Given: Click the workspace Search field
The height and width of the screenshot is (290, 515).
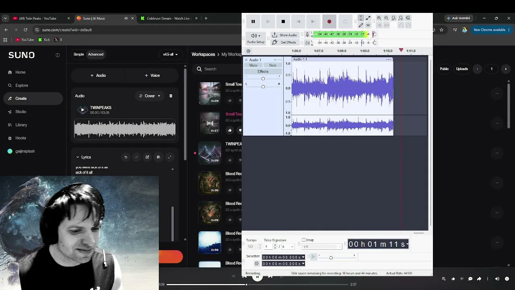Looking at the screenshot, I should [x=217, y=69].
